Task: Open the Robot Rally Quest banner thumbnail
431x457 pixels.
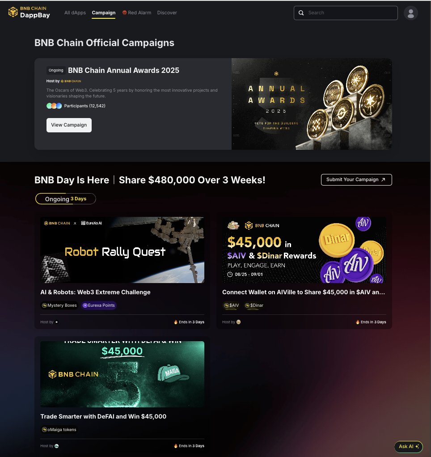Action: [x=123, y=250]
